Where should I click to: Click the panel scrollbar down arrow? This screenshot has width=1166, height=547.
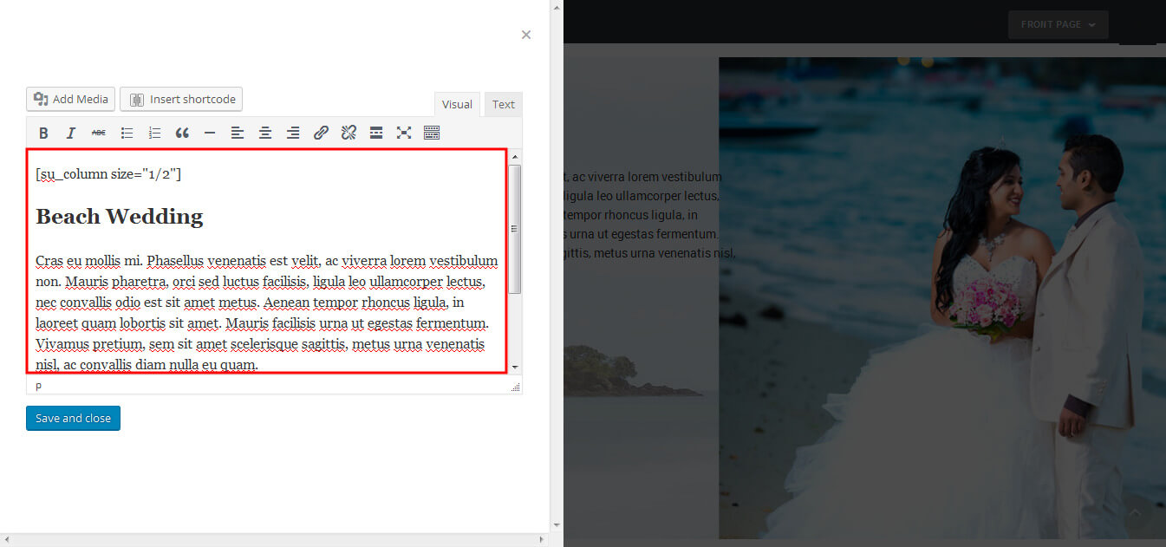(x=557, y=525)
